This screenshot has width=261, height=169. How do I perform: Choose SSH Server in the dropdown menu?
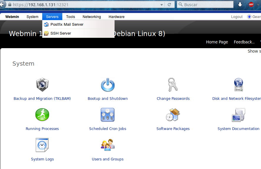click(x=61, y=33)
